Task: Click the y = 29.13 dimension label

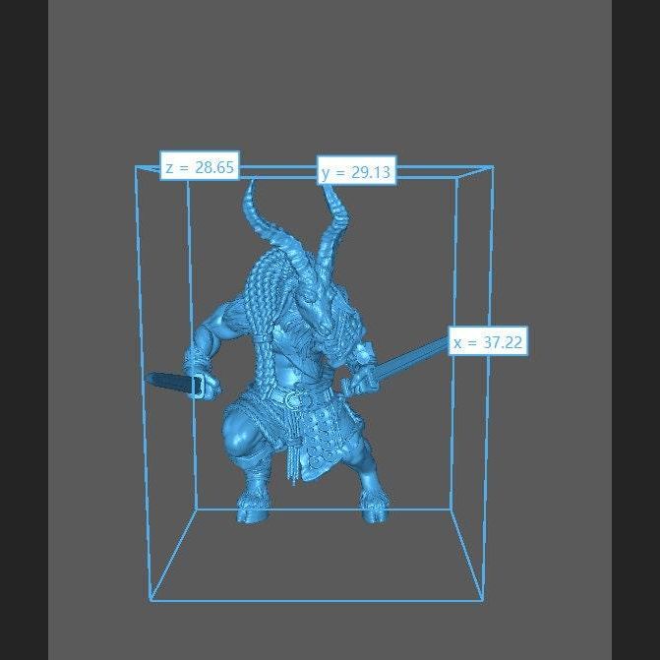Action: coord(356,172)
